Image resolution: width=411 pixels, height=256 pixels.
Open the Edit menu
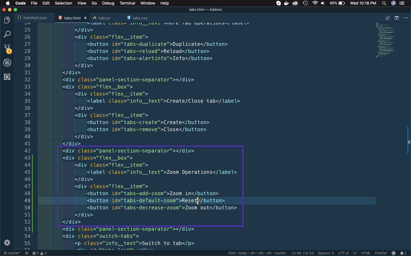coord(46,3)
